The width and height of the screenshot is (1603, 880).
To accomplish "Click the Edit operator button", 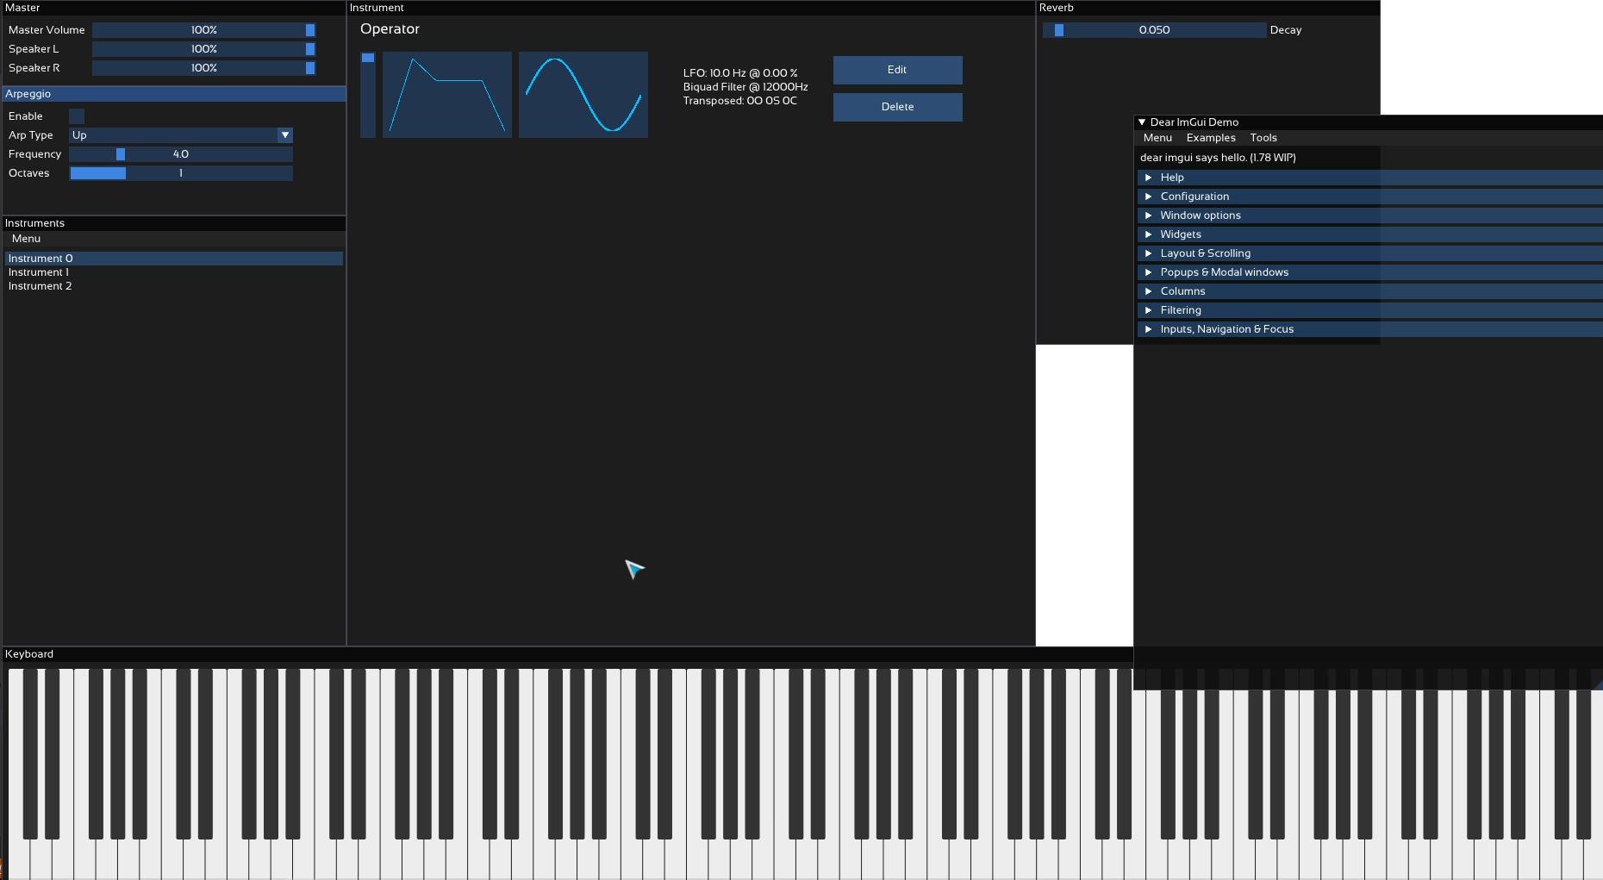I will coord(897,70).
